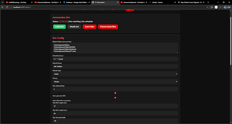Click the 'No schedule' status text
232x124 pixels.
coord(87,21)
